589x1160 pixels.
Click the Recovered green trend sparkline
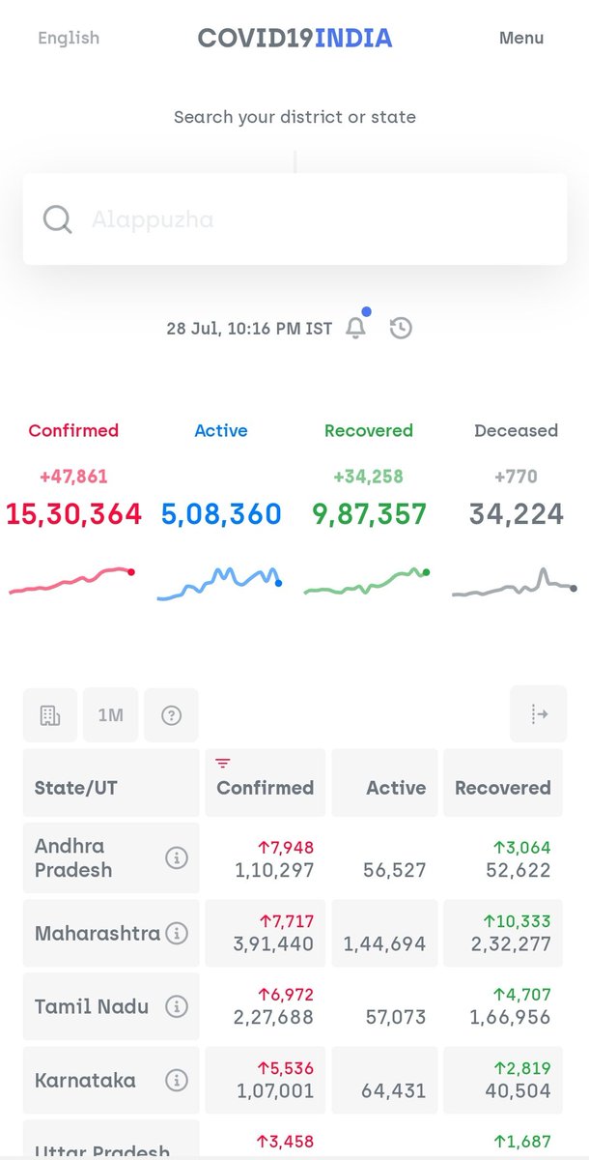coord(367,582)
